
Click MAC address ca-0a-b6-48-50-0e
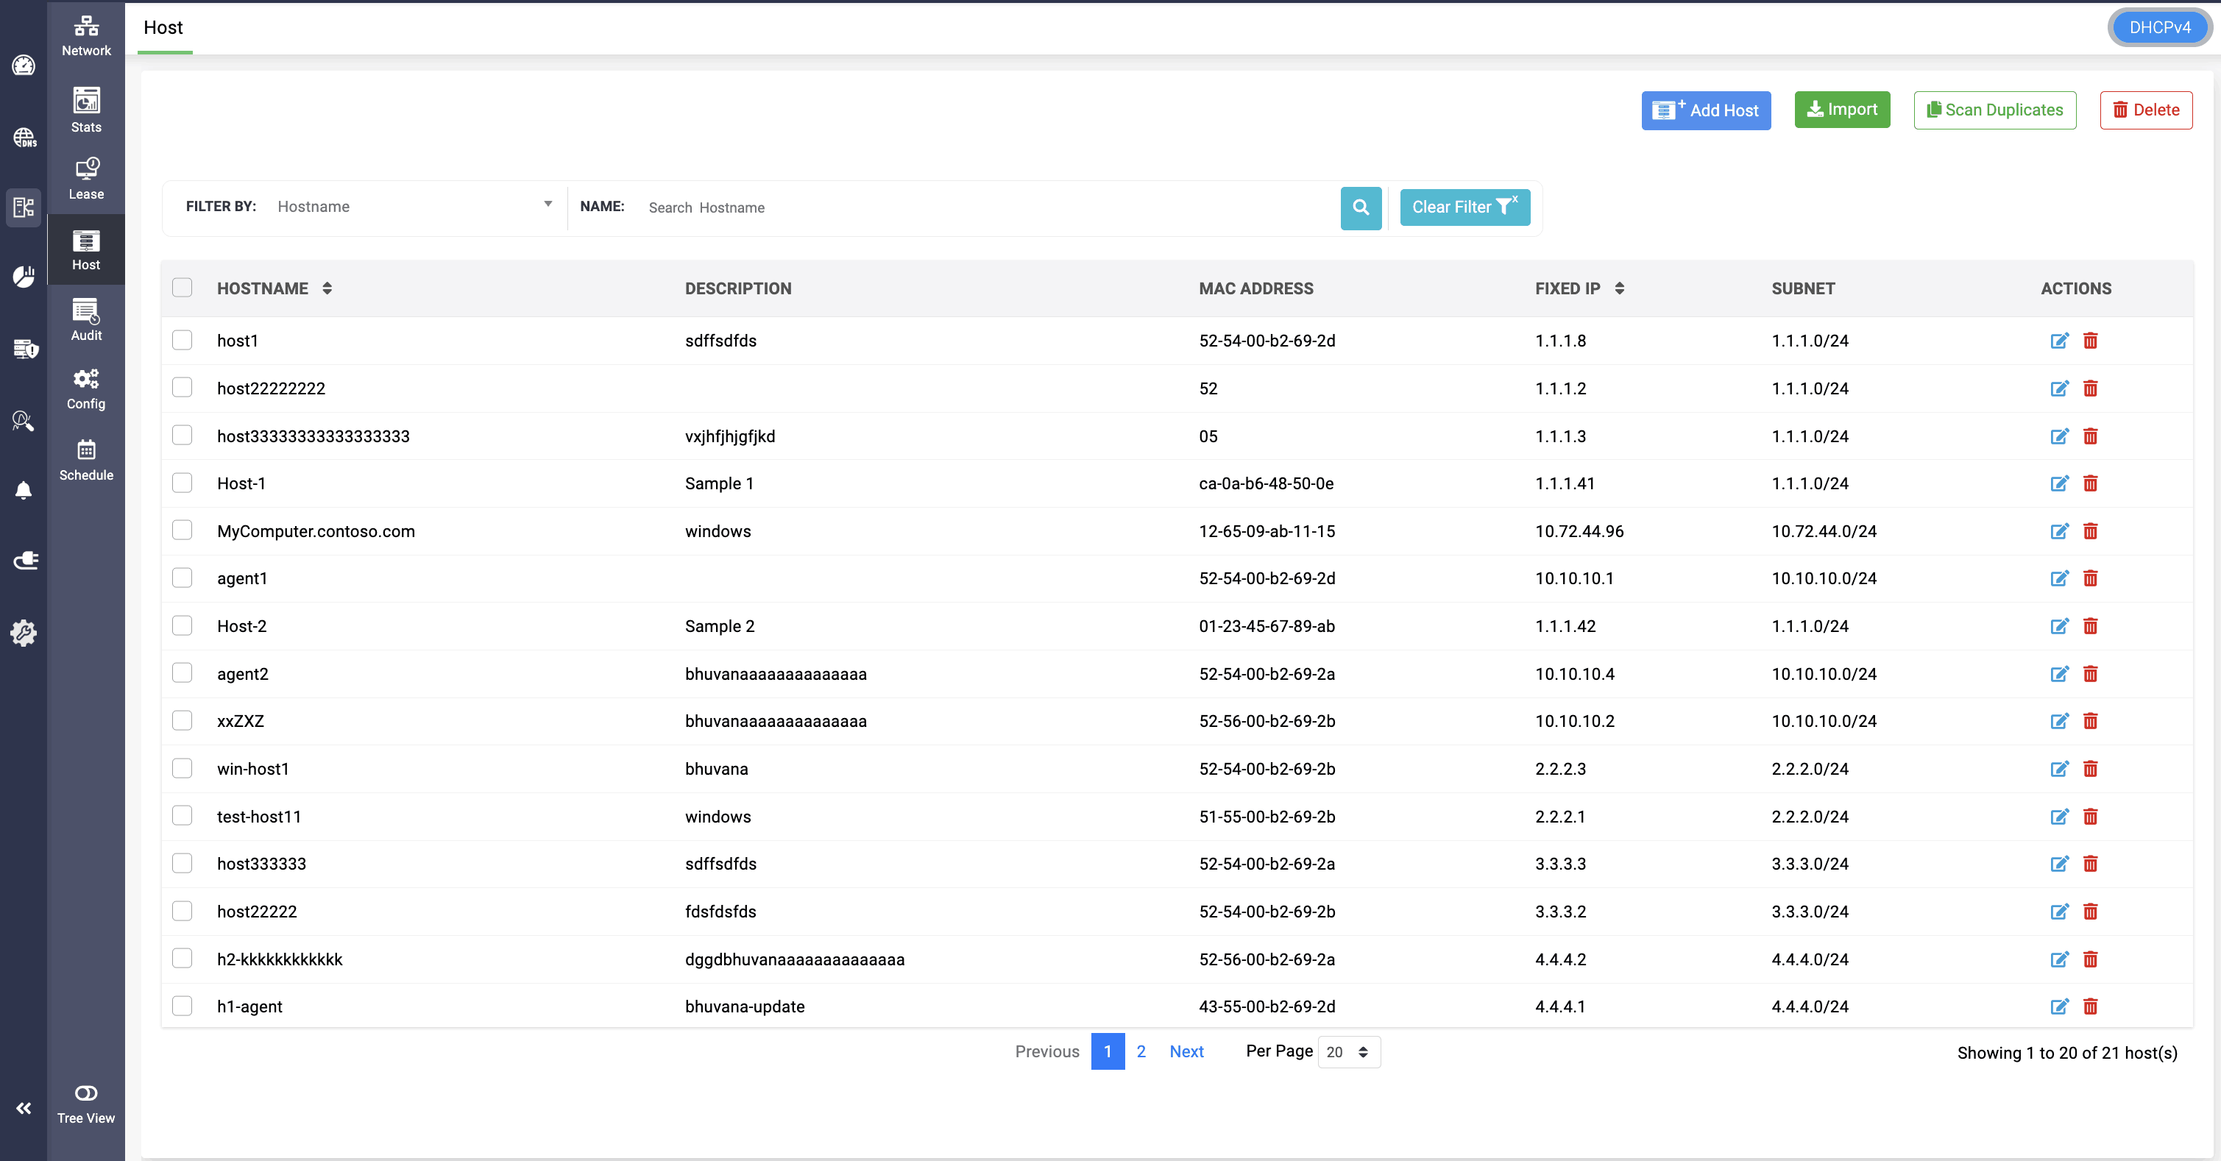pyautogui.click(x=1266, y=483)
